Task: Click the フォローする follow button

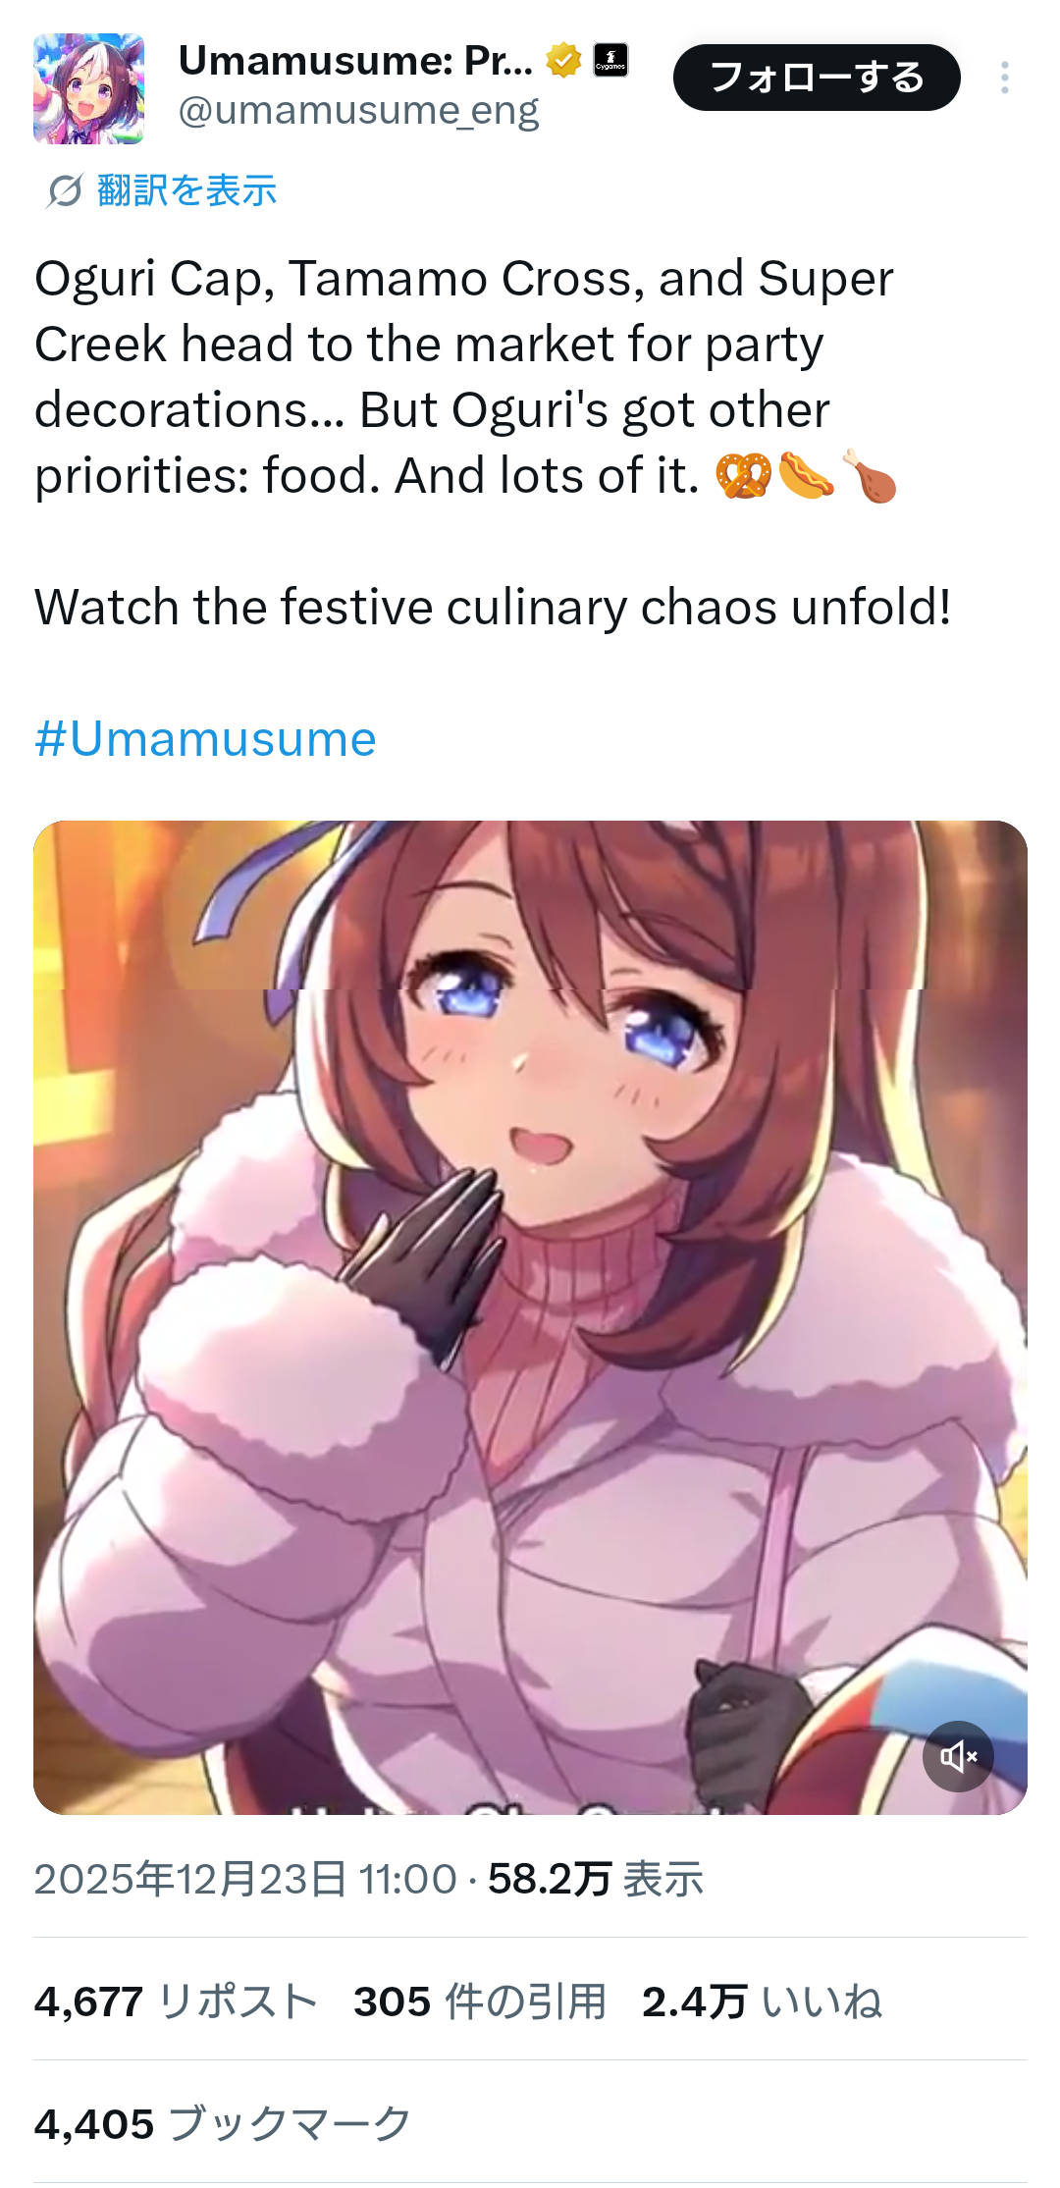Action: pos(817,78)
